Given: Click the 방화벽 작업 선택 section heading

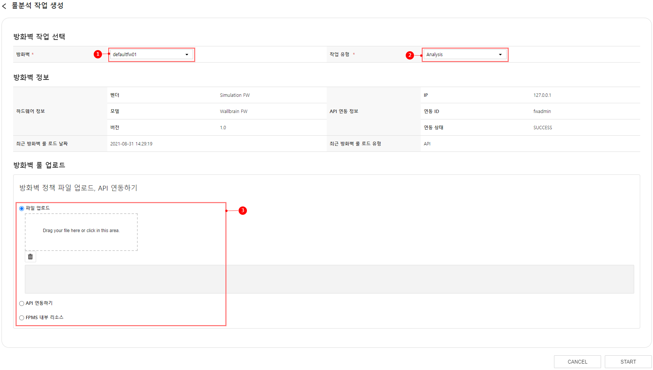Looking at the screenshot, I should click(39, 37).
